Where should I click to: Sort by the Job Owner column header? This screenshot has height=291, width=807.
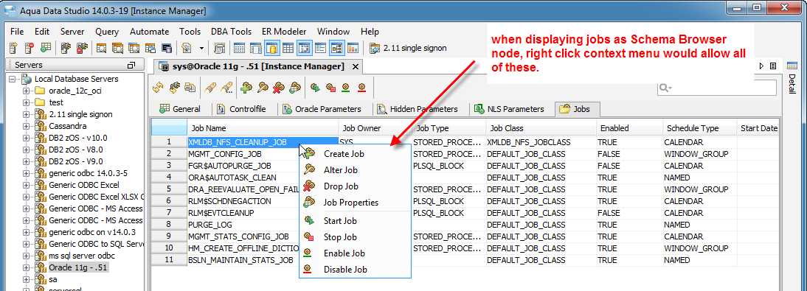tap(375, 128)
